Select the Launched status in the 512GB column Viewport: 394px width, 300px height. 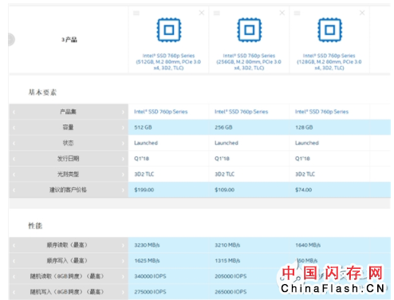coord(146,143)
